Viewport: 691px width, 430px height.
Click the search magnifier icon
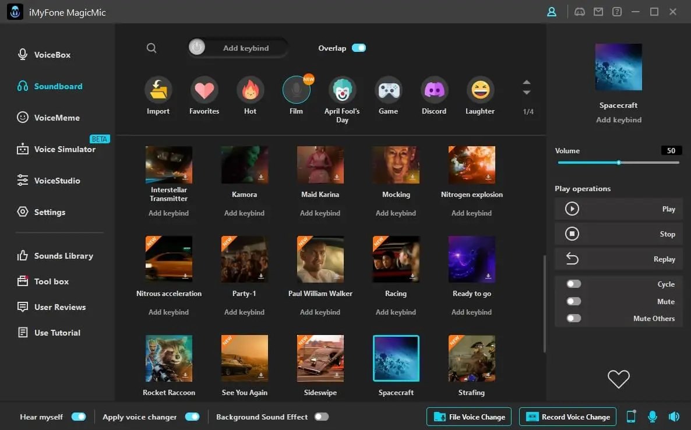(x=151, y=48)
